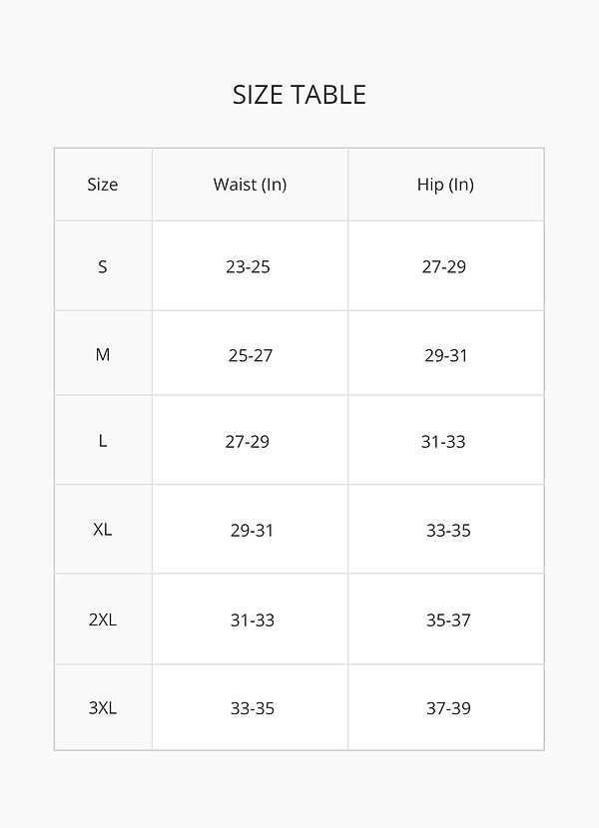Screen dimensions: 599x828
Task: Select the Size column header
Action: coord(103,185)
